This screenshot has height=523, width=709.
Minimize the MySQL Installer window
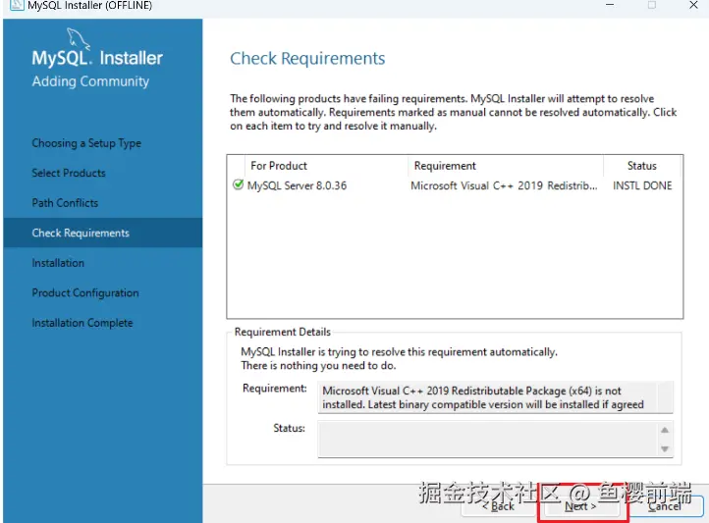pyautogui.click(x=610, y=5)
